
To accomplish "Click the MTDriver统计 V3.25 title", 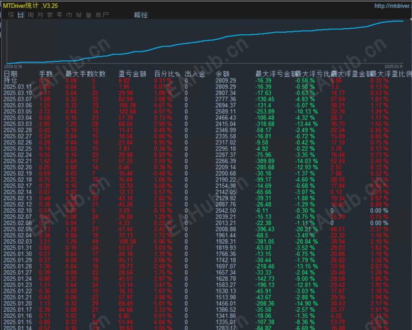I will (x=30, y=6).
